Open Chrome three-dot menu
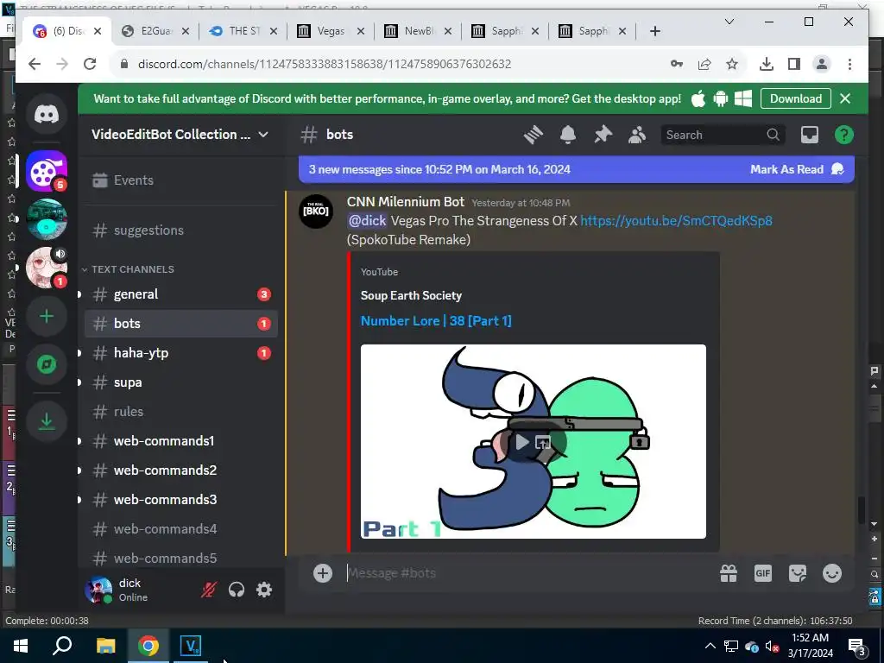This screenshot has width=884, height=663. coord(849,64)
